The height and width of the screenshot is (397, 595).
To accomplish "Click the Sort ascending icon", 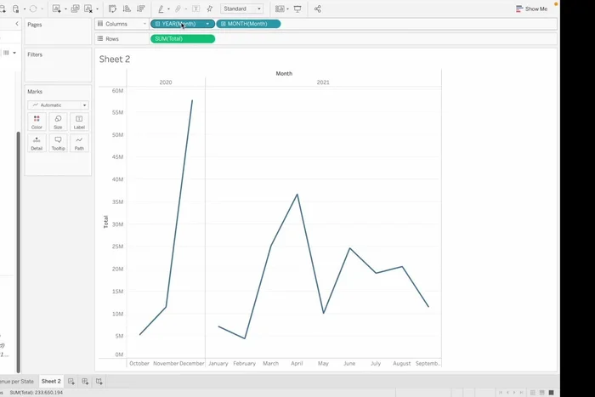I will tap(127, 9).
